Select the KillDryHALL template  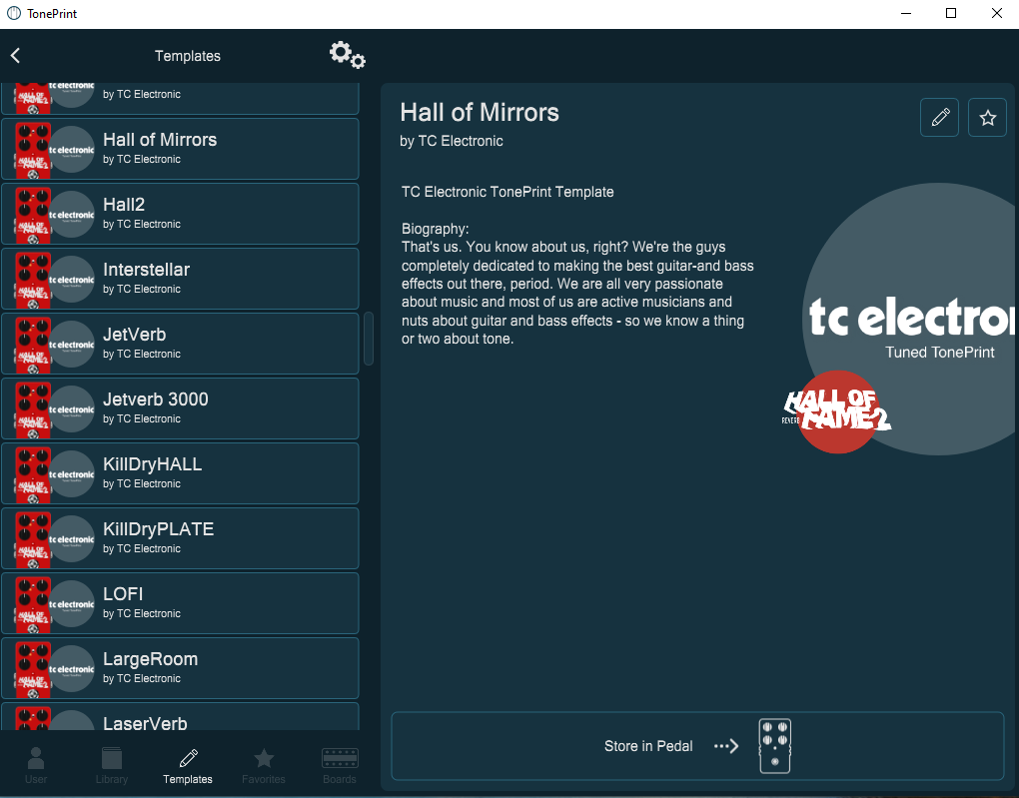180,473
